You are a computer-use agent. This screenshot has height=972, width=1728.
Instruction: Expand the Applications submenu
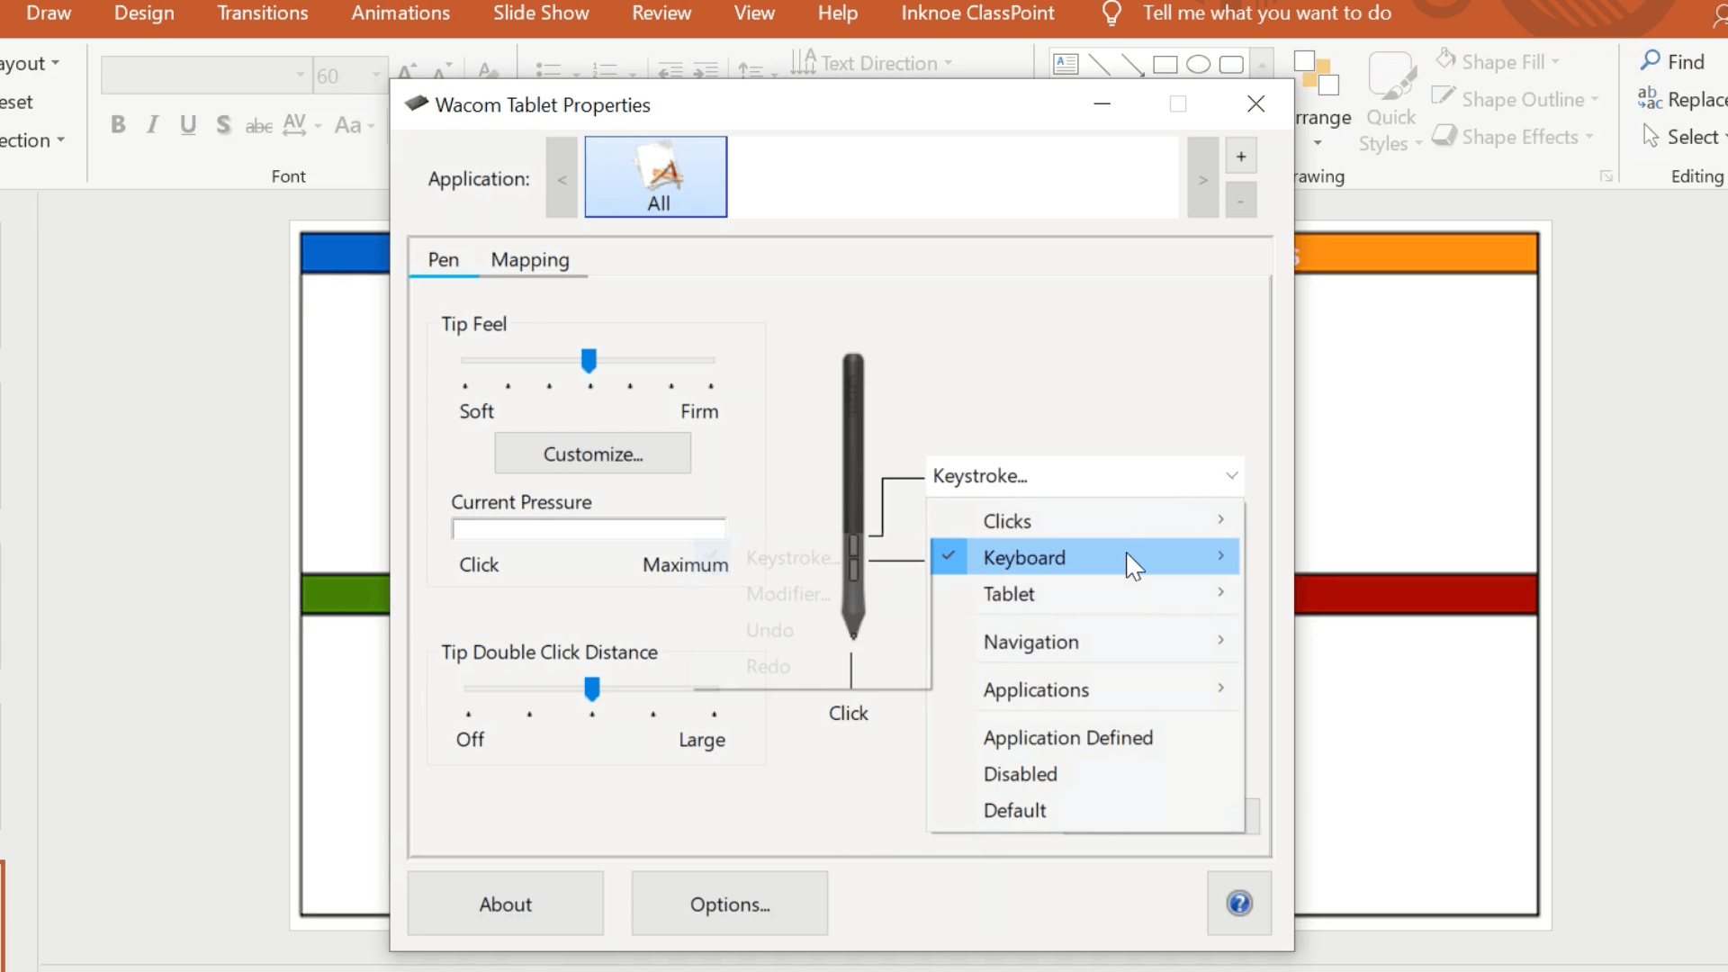coord(1085,689)
